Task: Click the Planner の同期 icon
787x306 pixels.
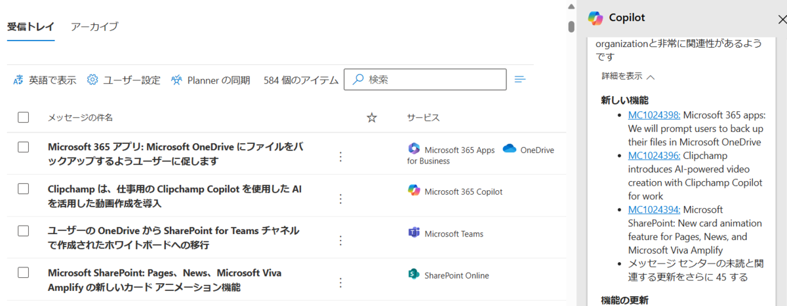Action: pos(176,80)
